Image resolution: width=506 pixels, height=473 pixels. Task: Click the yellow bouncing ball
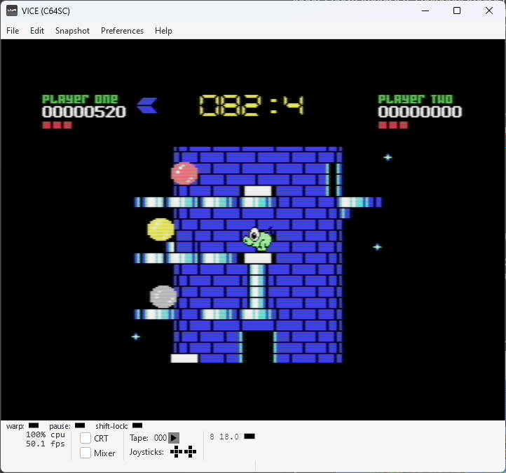[x=160, y=229]
